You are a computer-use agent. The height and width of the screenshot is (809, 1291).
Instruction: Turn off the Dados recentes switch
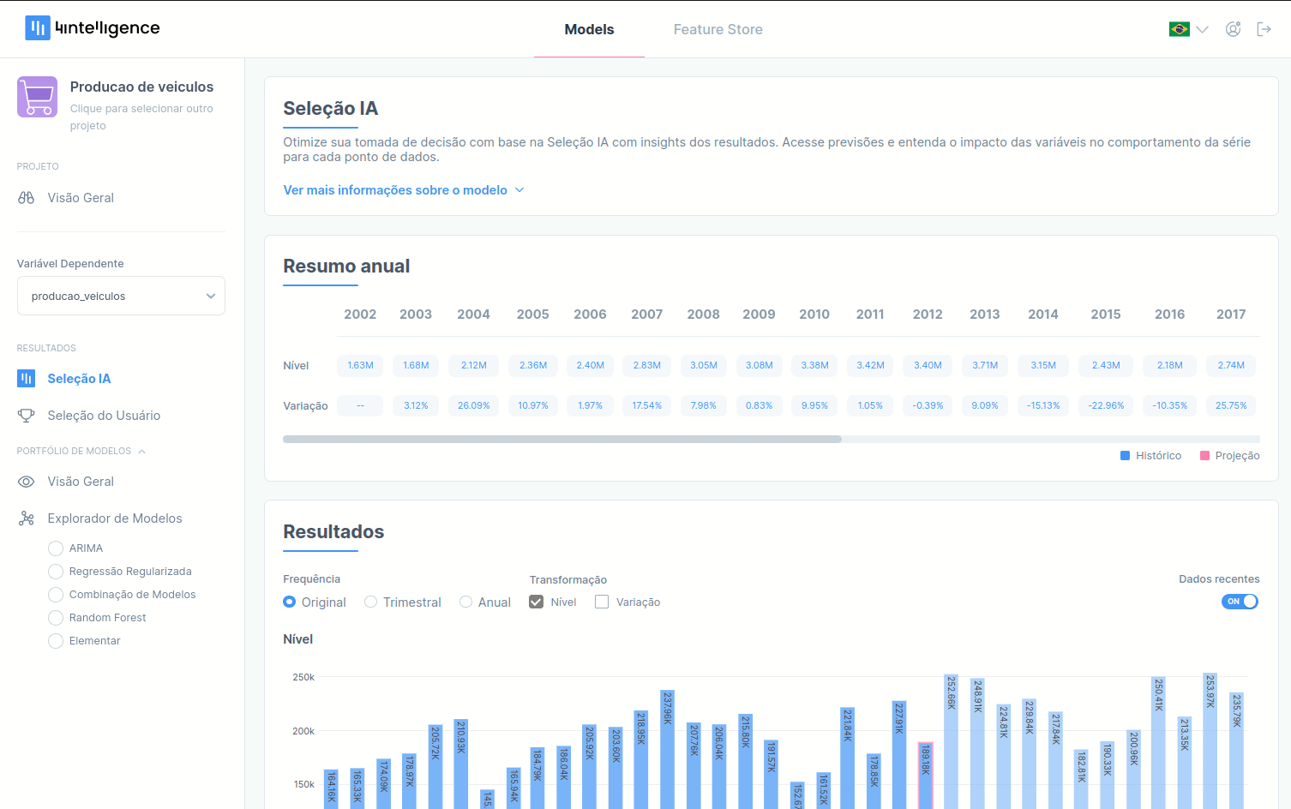[x=1240, y=602]
